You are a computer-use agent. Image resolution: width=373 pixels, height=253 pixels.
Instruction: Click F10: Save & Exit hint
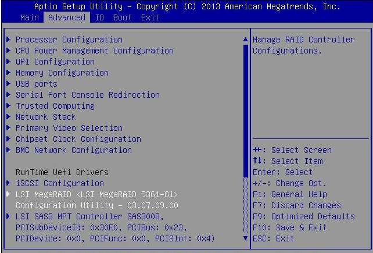pos(289,227)
